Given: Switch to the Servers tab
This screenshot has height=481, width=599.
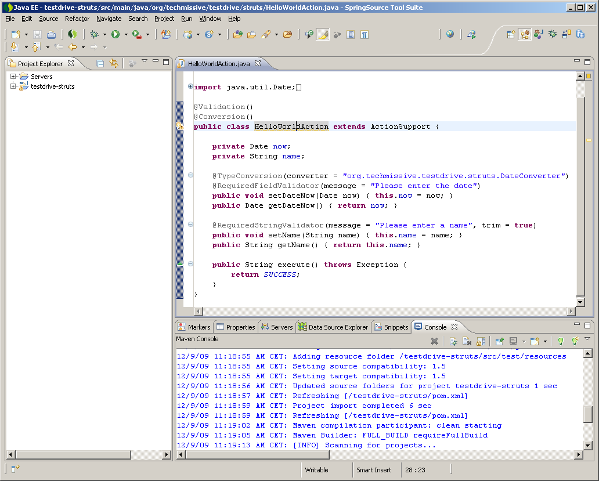Looking at the screenshot, I should pyautogui.click(x=277, y=327).
